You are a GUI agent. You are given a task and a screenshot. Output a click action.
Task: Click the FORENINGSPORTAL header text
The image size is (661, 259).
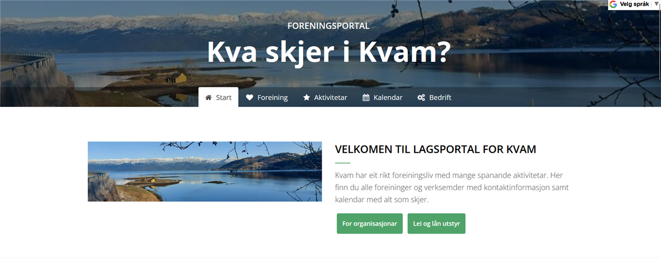click(329, 25)
